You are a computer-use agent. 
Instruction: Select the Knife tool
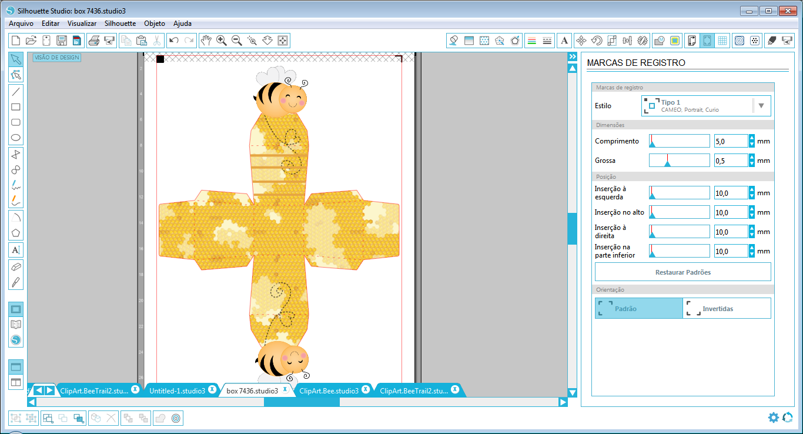pyautogui.click(x=16, y=282)
